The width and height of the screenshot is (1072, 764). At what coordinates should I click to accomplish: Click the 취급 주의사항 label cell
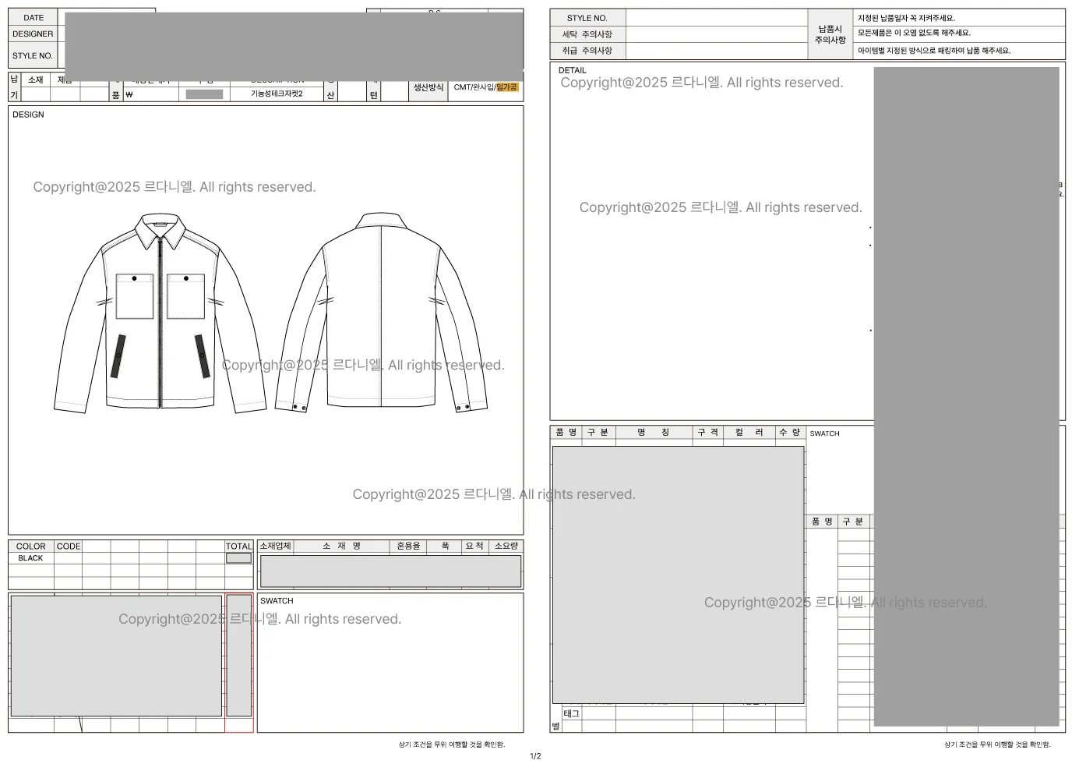587,51
